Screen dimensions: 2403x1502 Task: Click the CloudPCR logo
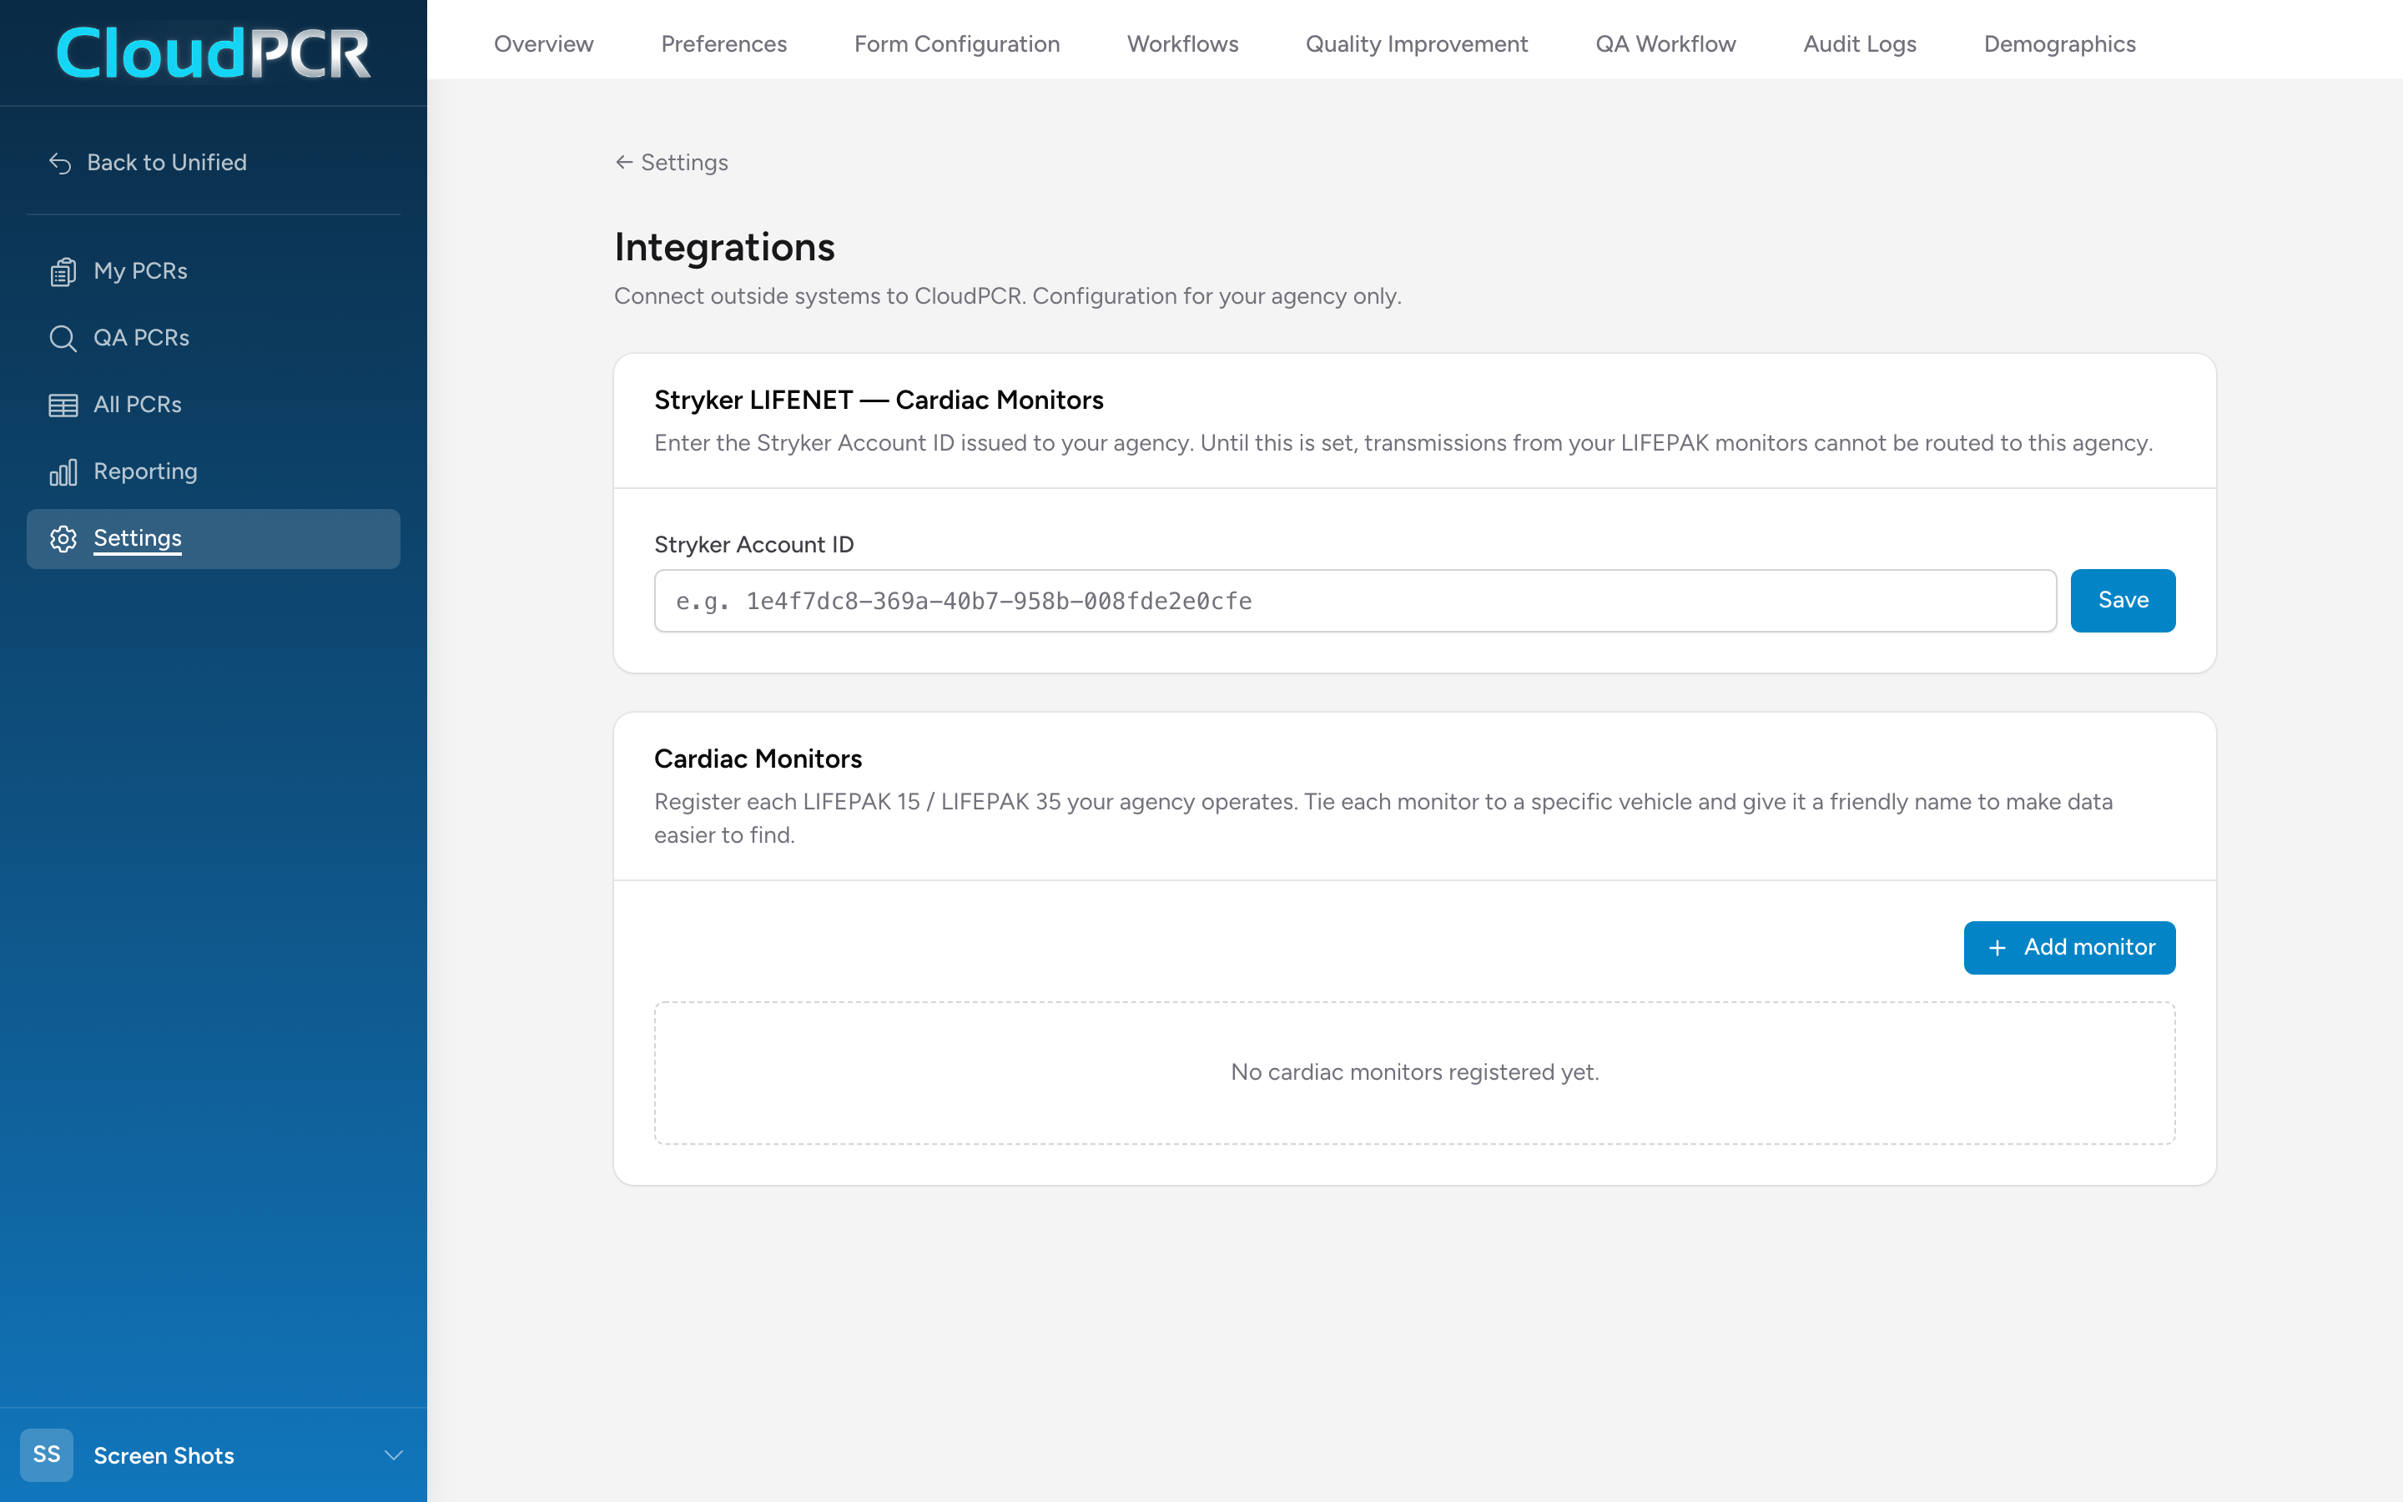[x=214, y=52]
